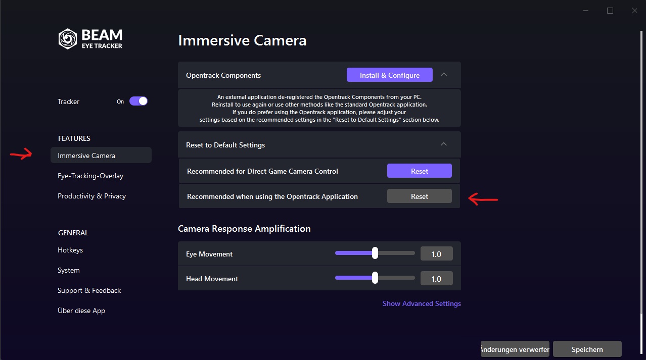Image resolution: width=646 pixels, height=360 pixels.
Task: Click the Eye Movement value field
Action: 436,254
